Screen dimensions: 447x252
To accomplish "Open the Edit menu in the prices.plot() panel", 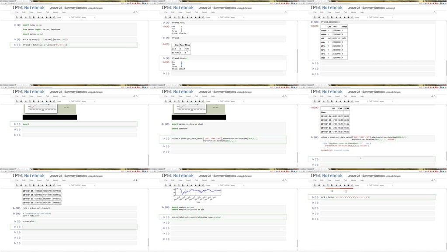I will pos(24,180).
